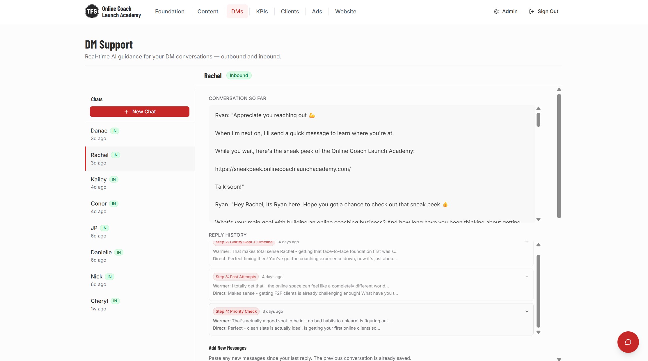Click the IN badge beside Danae
This screenshot has width=648, height=361.
pyautogui.click(x=114, y=131)
